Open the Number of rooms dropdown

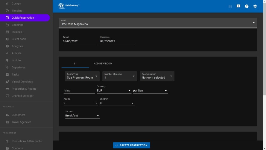120,76
